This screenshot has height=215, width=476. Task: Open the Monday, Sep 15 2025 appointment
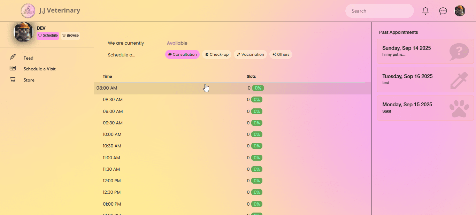pyautogui.click(x=425, y=108)
